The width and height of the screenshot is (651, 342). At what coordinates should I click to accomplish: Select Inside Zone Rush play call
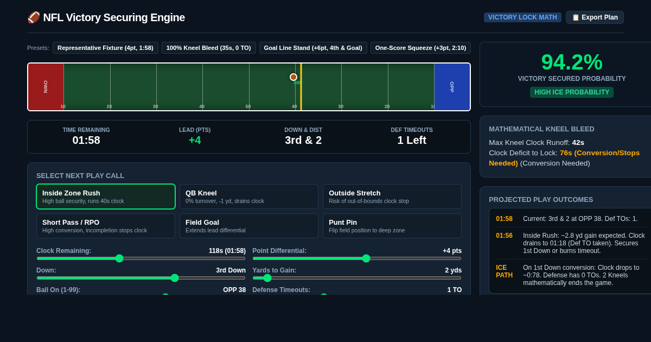coord(106,197)
